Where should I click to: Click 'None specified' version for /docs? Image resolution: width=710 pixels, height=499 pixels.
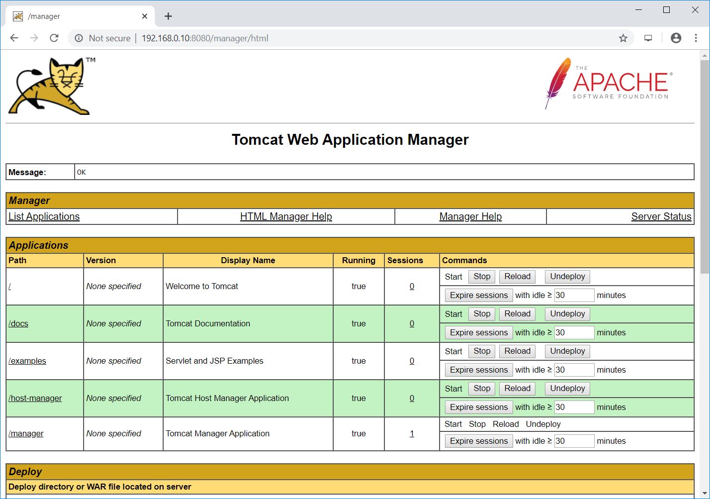point(114,323)
